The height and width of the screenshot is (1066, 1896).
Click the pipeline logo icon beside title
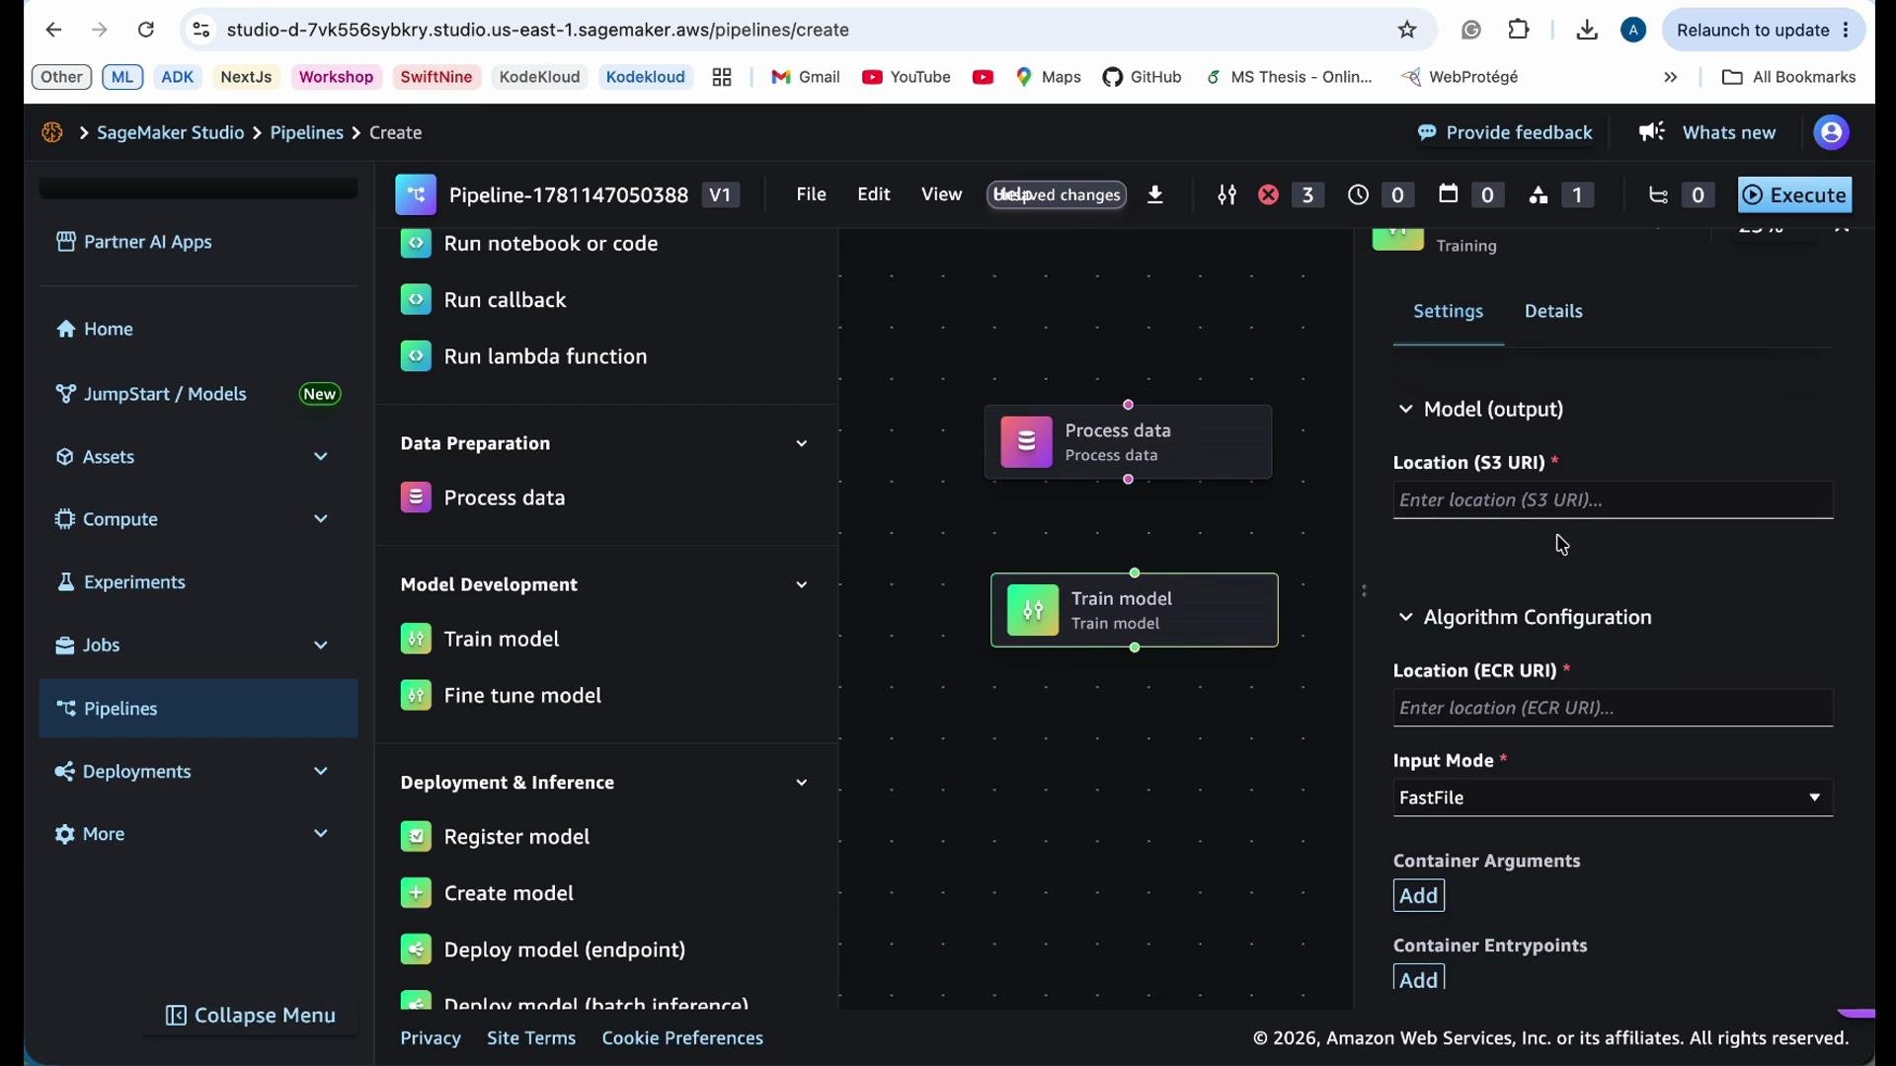pyautogui.click(x=416, y=195)
